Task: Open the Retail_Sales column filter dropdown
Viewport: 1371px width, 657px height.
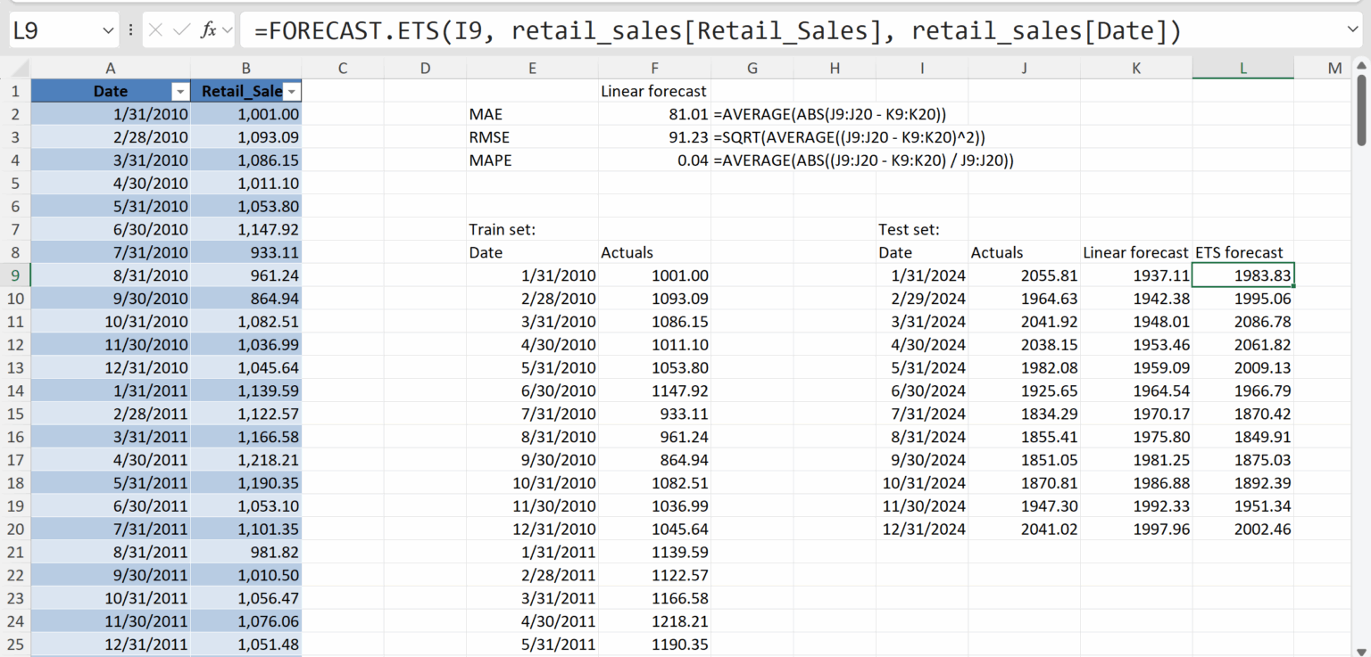Action: 291,92
